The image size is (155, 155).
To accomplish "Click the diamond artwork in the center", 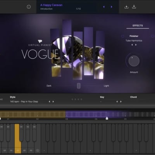I will (77, 50).
